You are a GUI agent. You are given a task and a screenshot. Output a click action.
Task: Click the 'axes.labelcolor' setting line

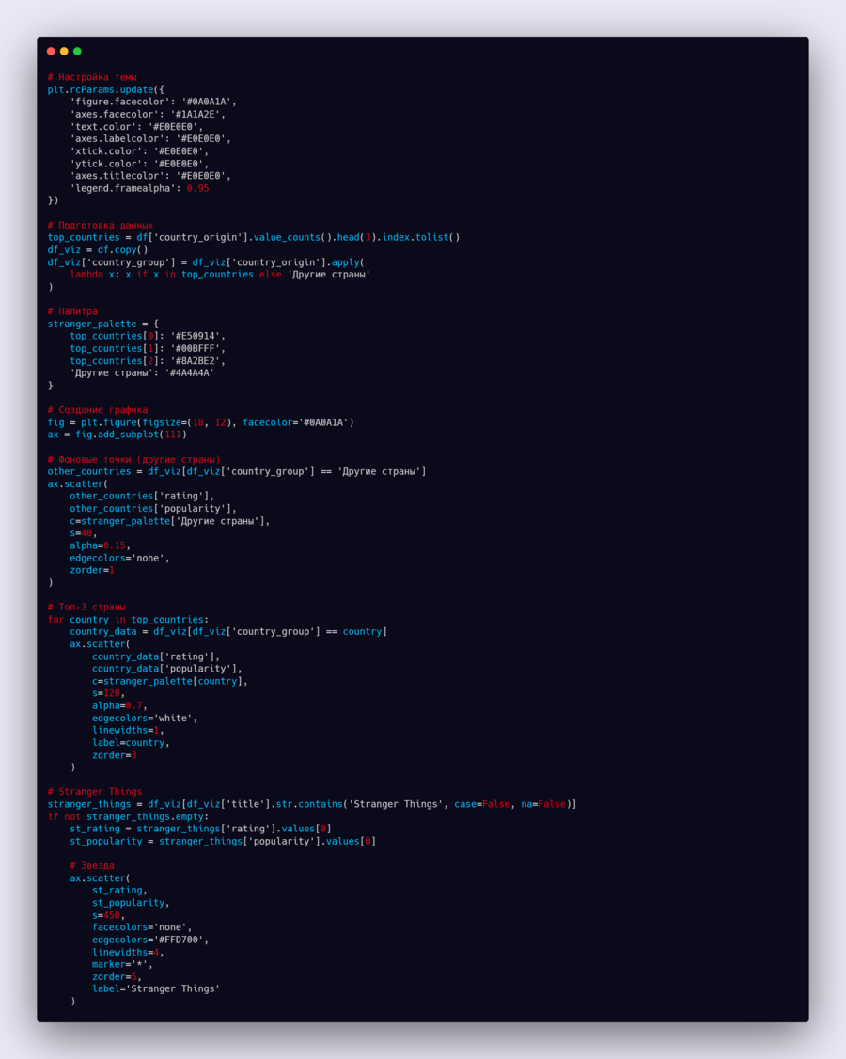(x=150, y=139)
